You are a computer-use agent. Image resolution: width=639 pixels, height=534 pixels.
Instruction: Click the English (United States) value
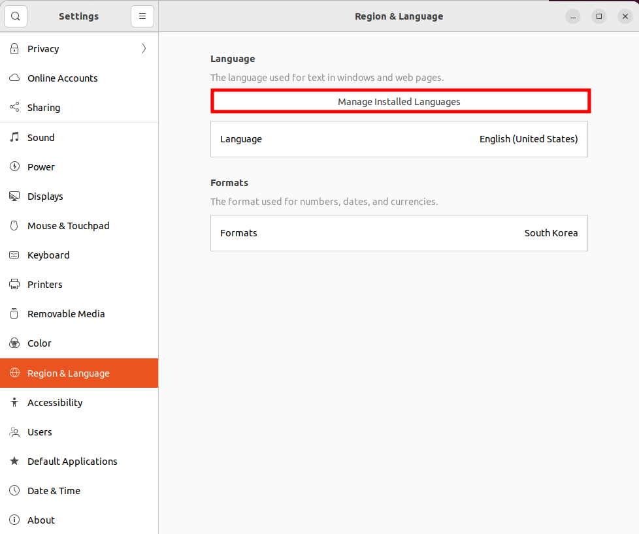point(529,139)
